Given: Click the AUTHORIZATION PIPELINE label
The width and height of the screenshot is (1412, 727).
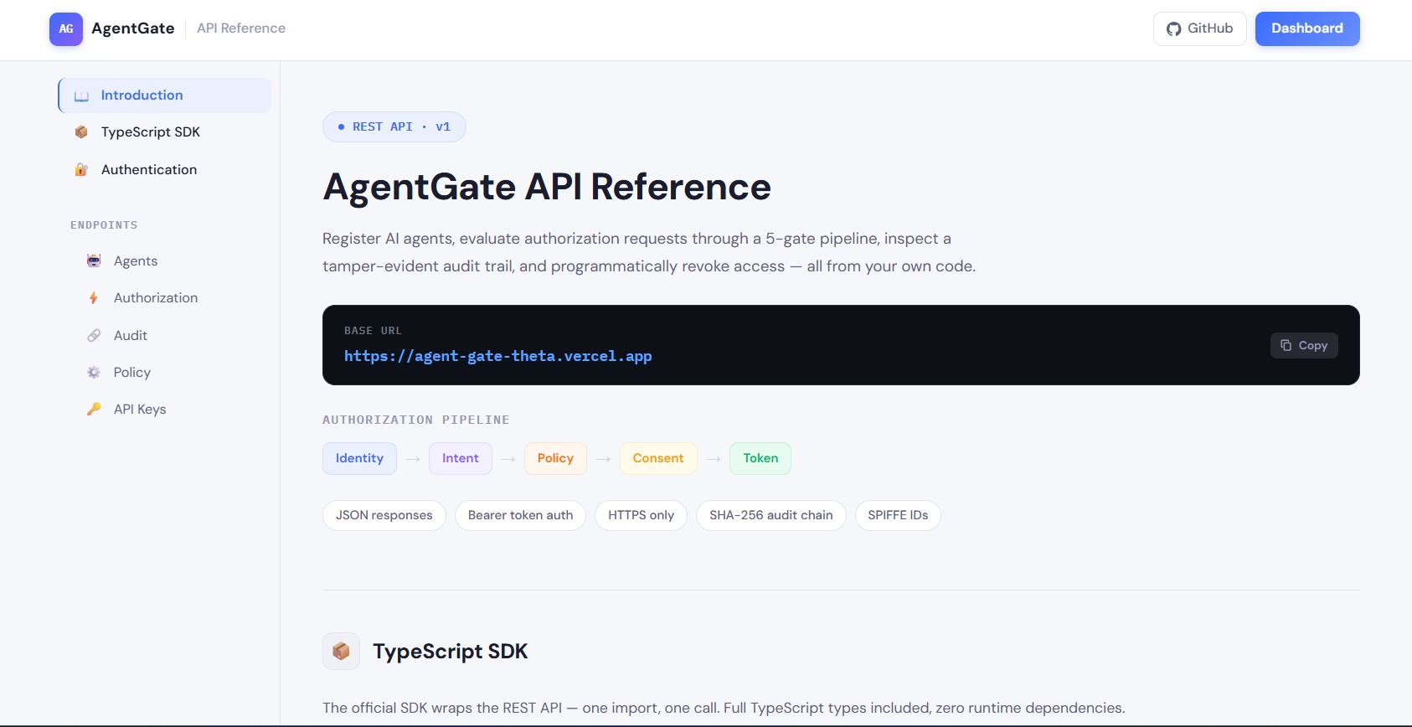Looking at the screenshot, I should [416, 420].
